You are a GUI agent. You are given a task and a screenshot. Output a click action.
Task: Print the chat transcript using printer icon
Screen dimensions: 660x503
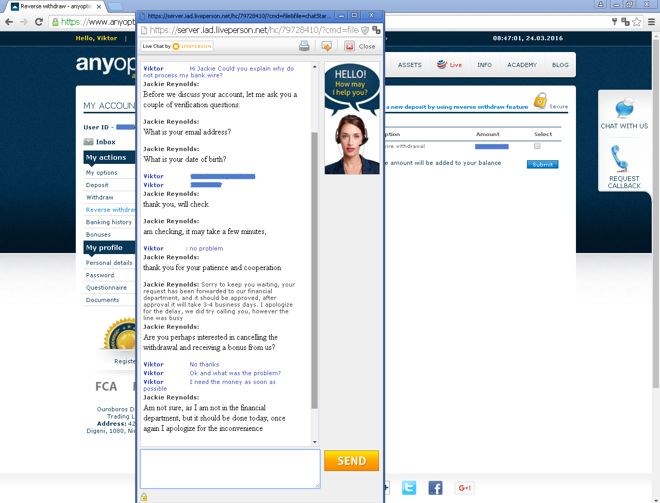(x=304, y=46)
